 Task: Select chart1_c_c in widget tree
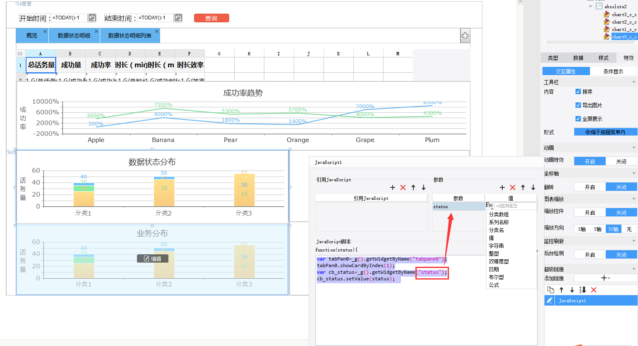[624, 29]
